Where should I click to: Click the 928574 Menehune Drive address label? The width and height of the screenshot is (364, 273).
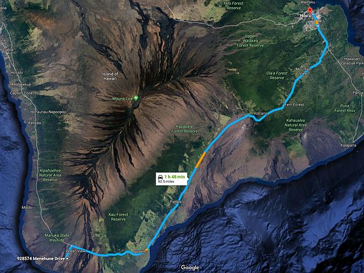pos(41,258)
